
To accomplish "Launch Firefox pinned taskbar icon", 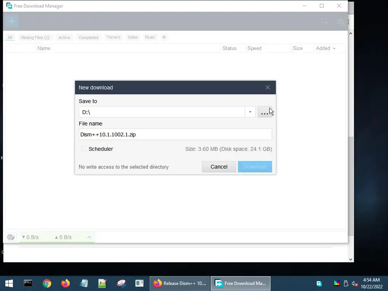I will click(65, 283).
